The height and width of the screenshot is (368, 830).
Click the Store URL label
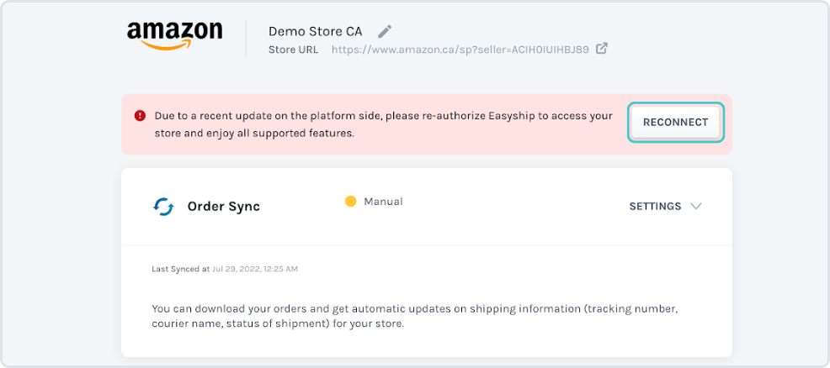pyautogui.click(x=293, y=50)
